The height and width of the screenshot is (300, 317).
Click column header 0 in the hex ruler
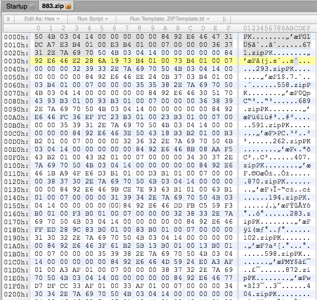click(x=38, y=28)
